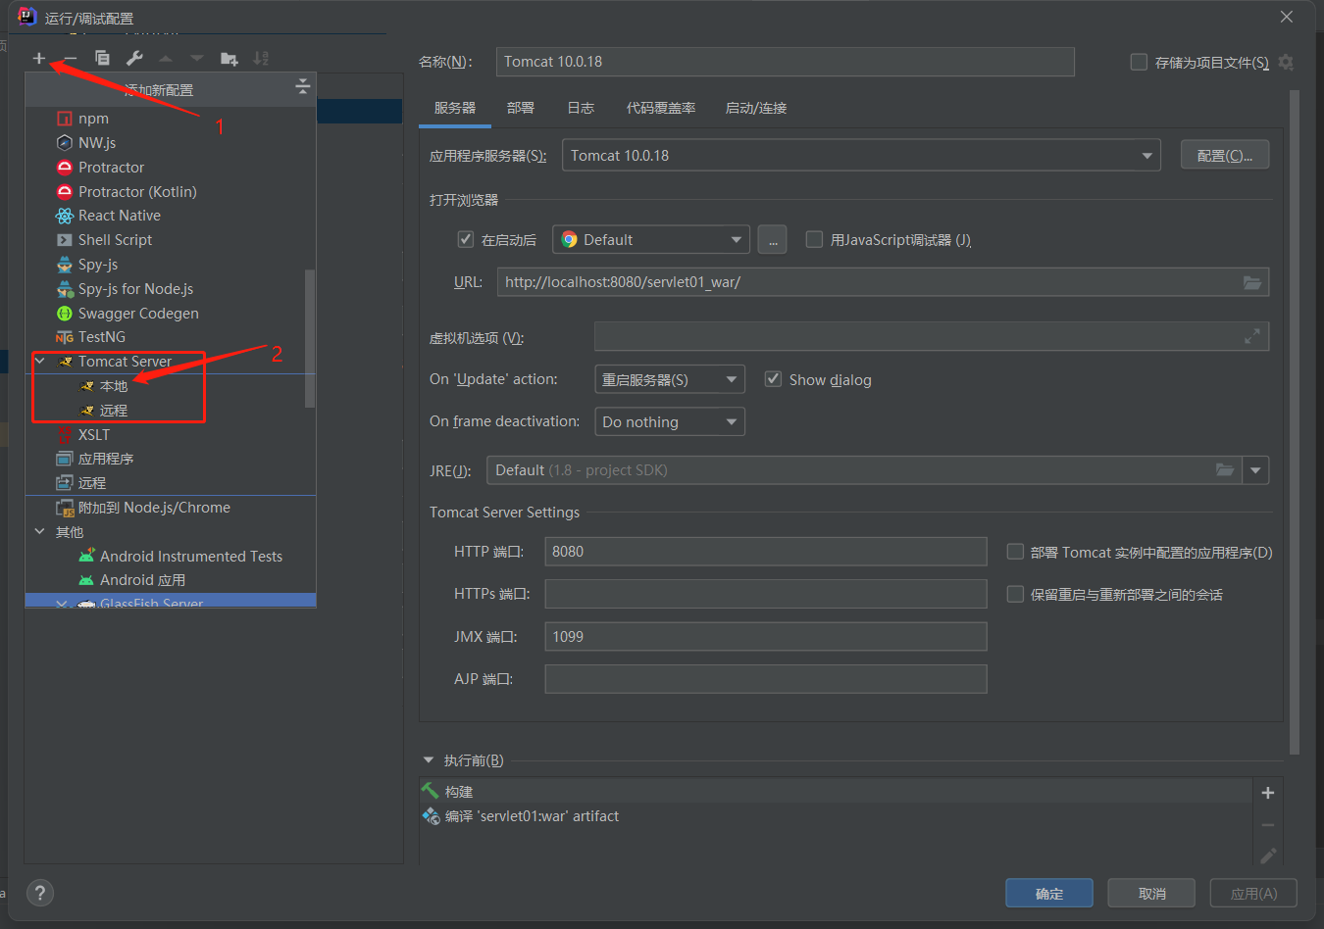
Task: Open the JRE dropdown arrow
Action: pyautogui.click(x=1256, y=470)
